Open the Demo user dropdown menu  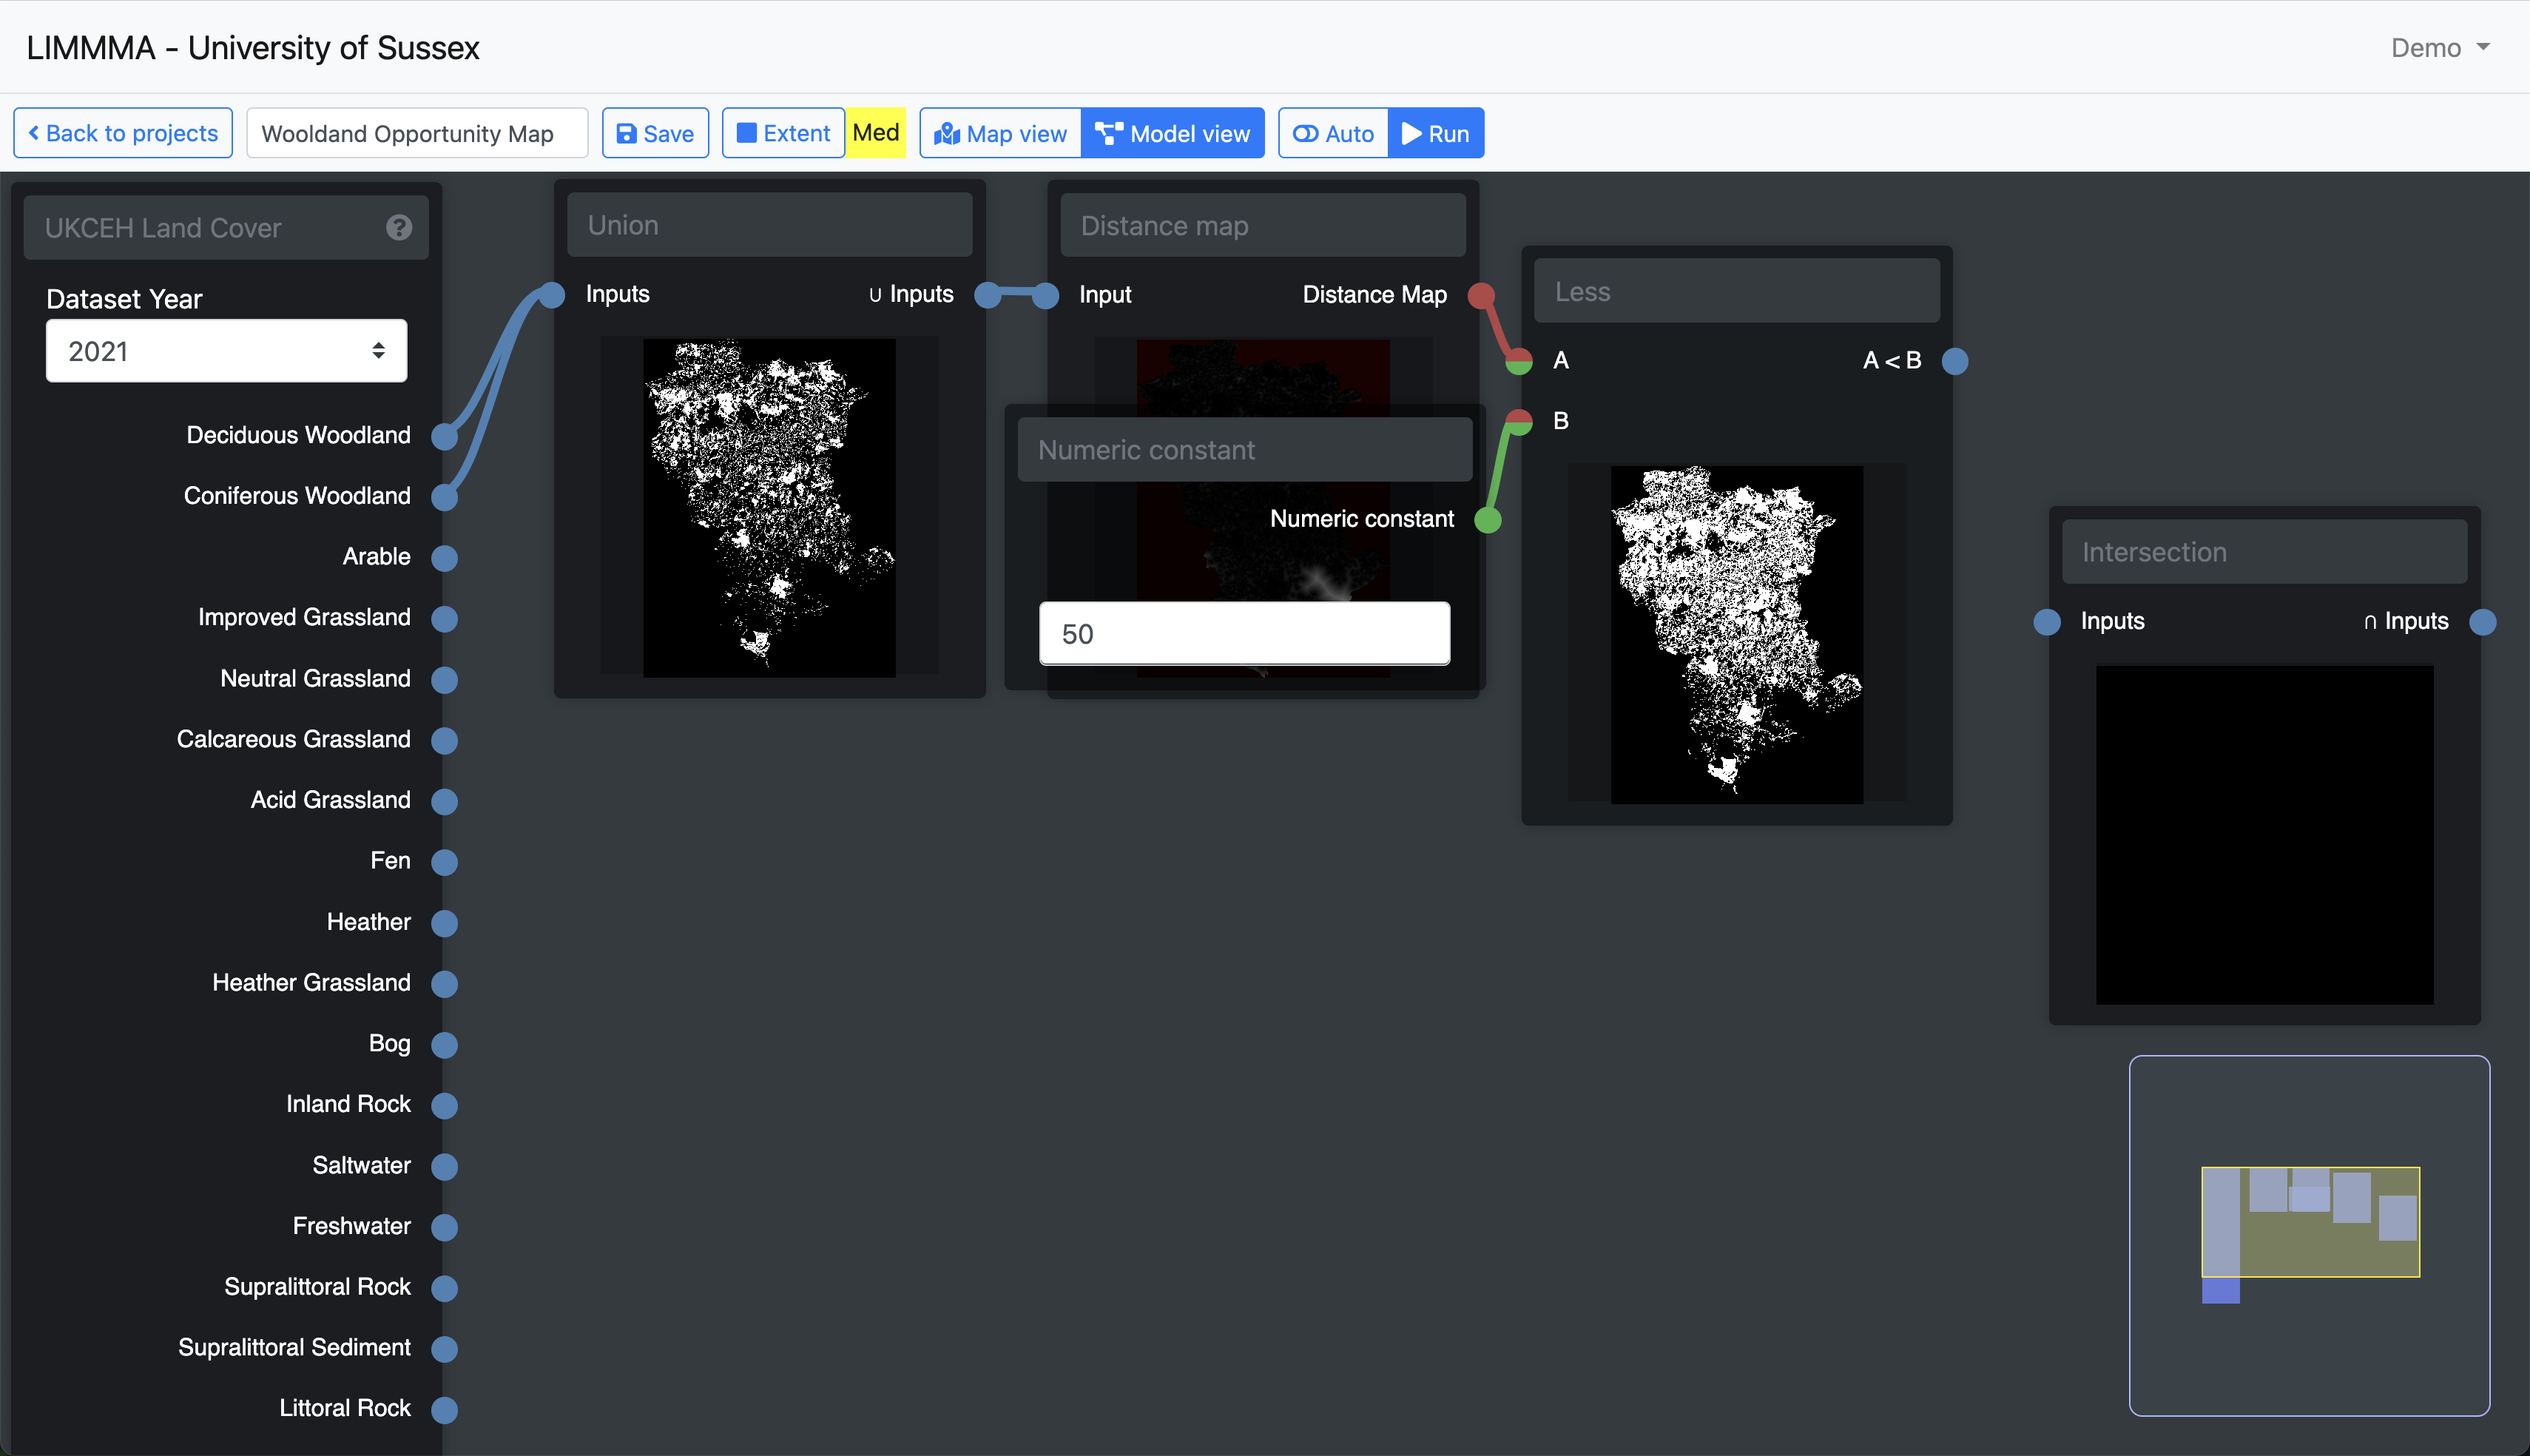pos(2439,48)
